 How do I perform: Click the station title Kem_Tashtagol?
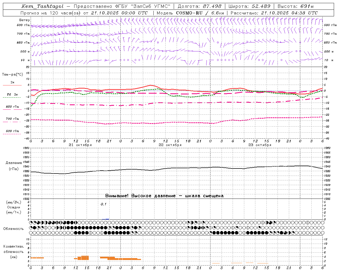pyautogui.click(x=43, y=6)
